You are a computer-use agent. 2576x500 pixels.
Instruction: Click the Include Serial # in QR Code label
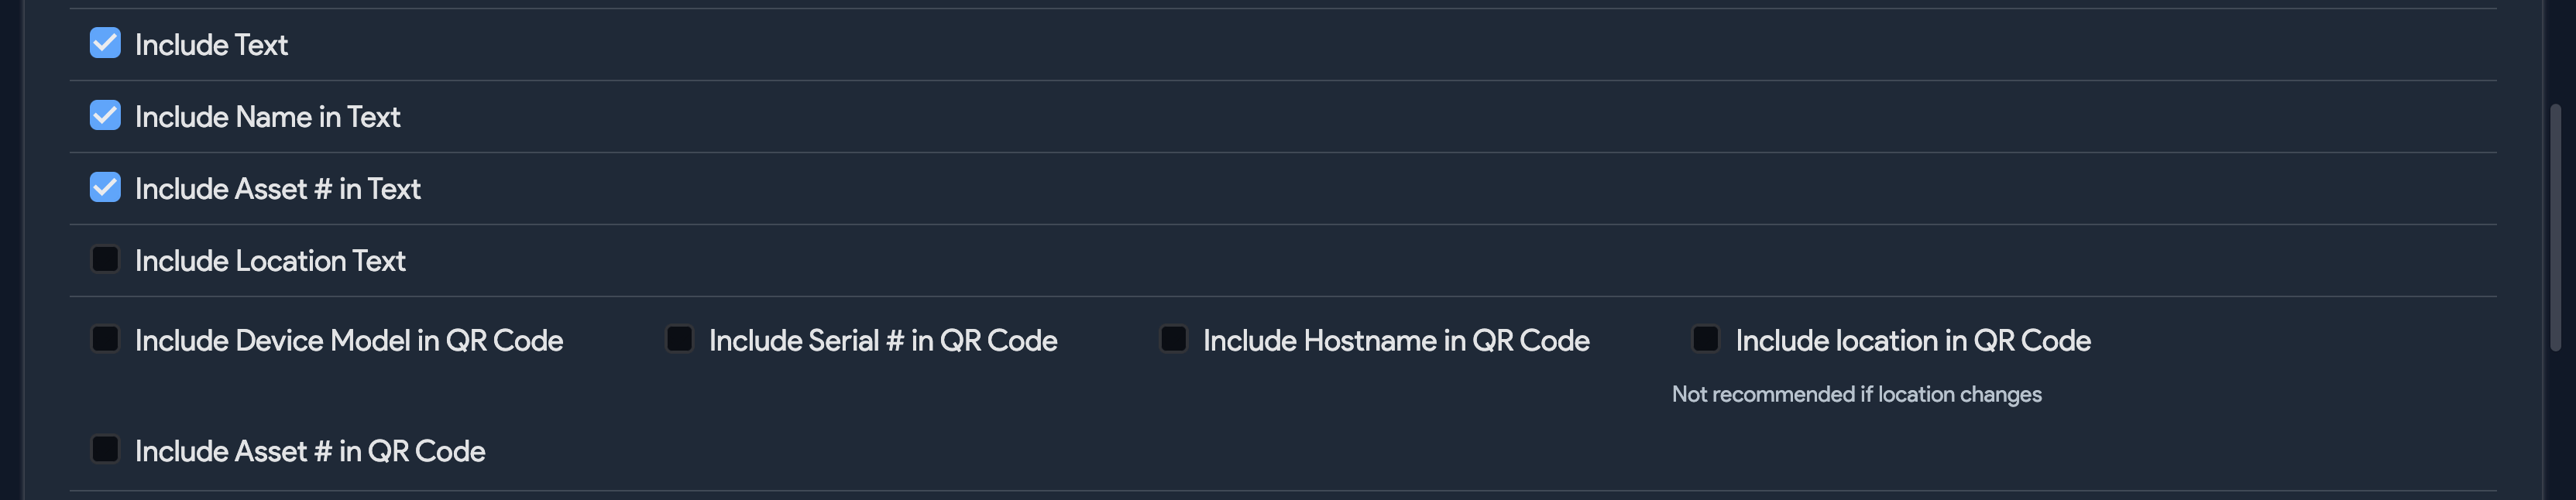[883, 340]
